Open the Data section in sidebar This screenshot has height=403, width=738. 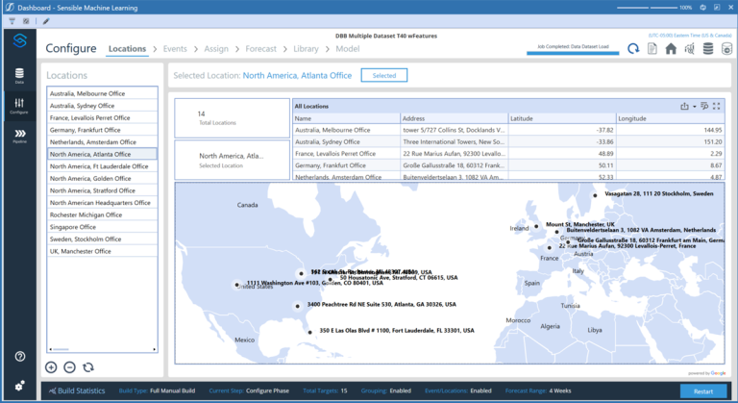pyautogui.click(x=19, y=75)
